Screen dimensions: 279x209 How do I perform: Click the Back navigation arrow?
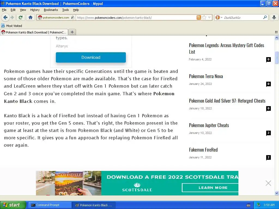(5, 17)
